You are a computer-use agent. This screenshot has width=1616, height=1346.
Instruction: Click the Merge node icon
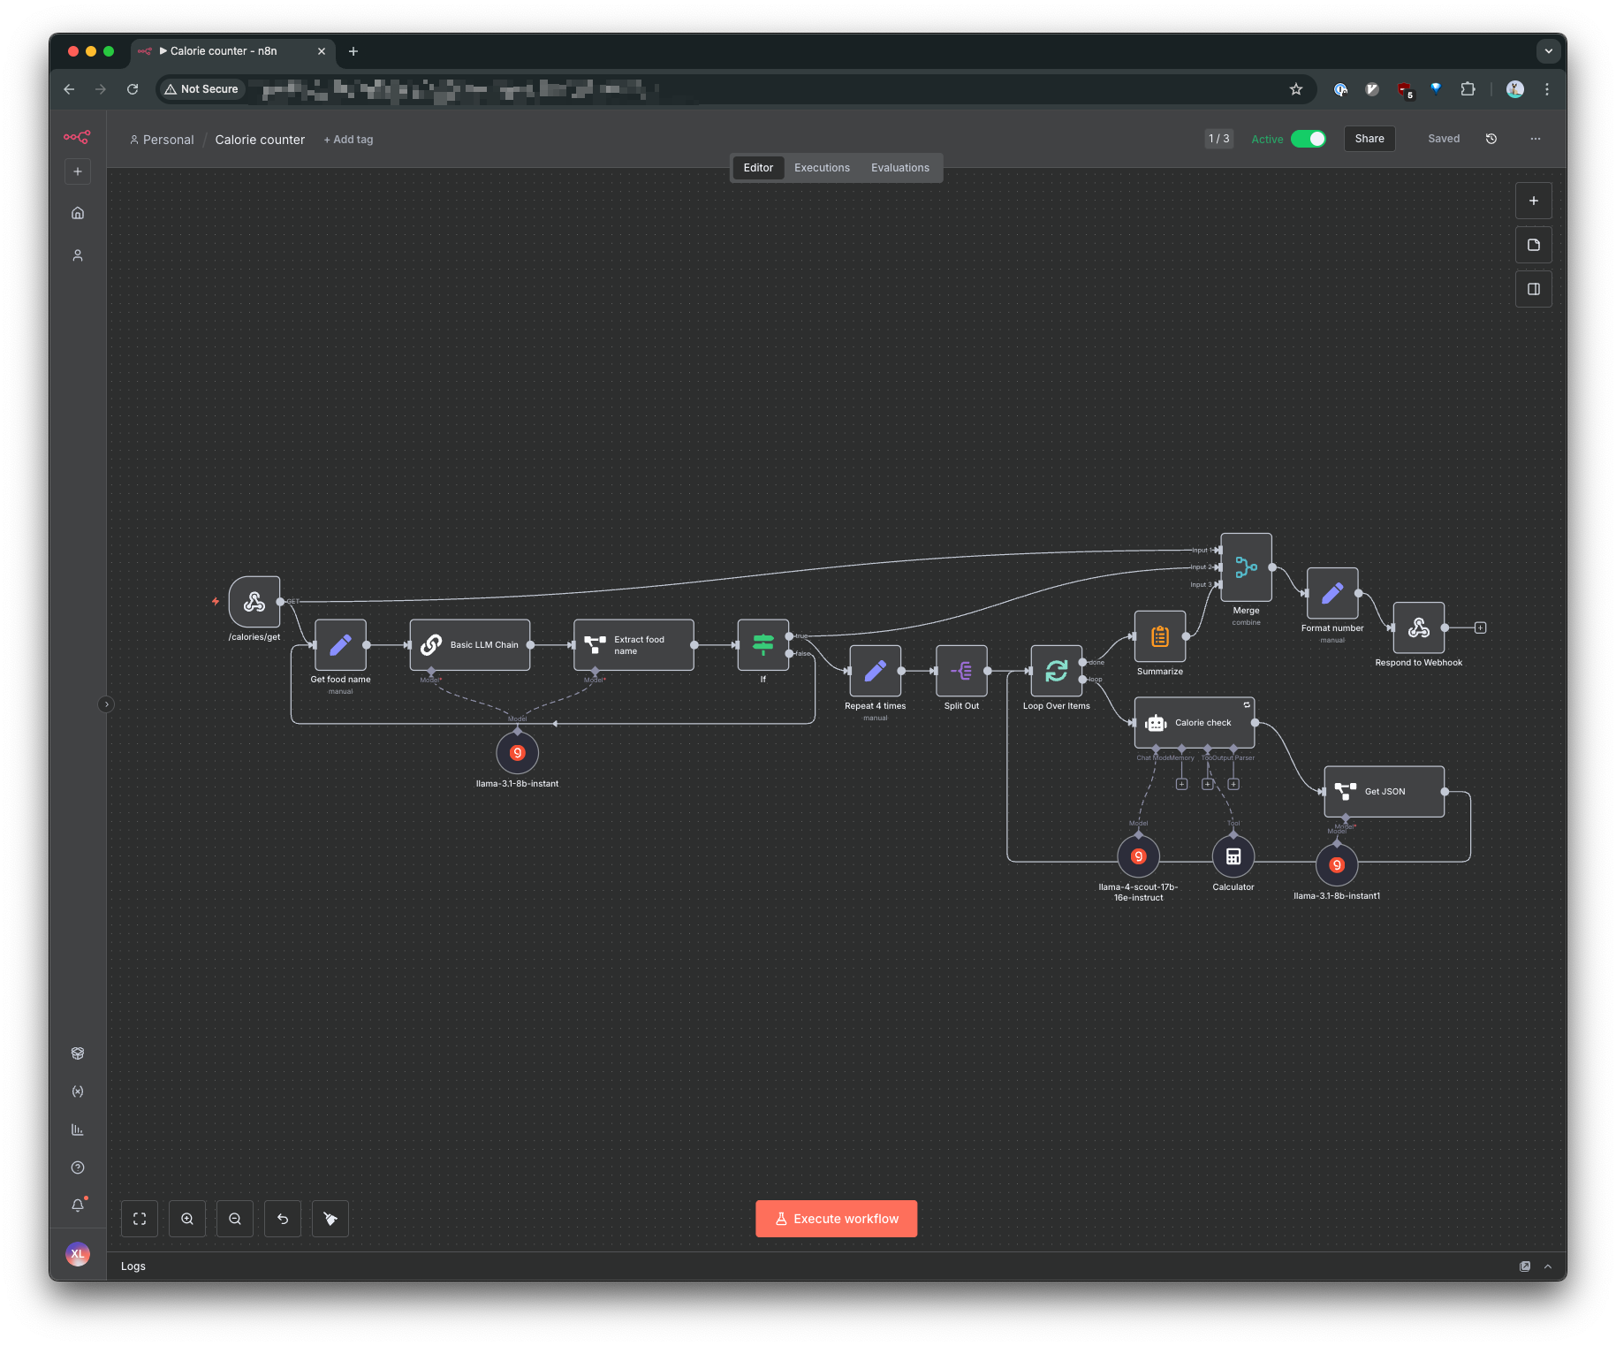coord(1246,567)
